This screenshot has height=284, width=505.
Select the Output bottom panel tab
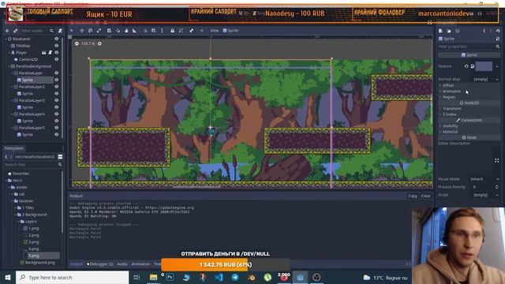tap(77, 264)
